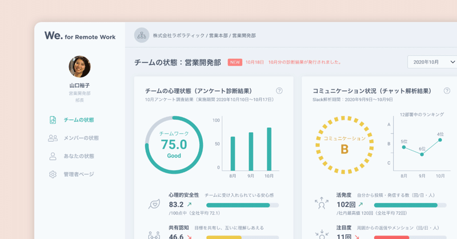Screen dimensions: 457x239
Task: Click メンバーの状態 people icon
Action: 53,138
